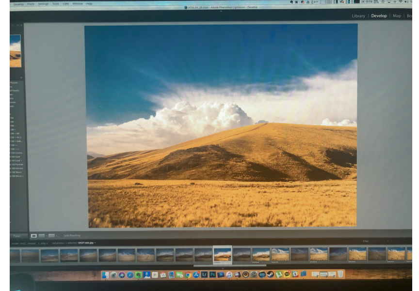
Task: Click the Paste button
Action: tap(17, 236)
